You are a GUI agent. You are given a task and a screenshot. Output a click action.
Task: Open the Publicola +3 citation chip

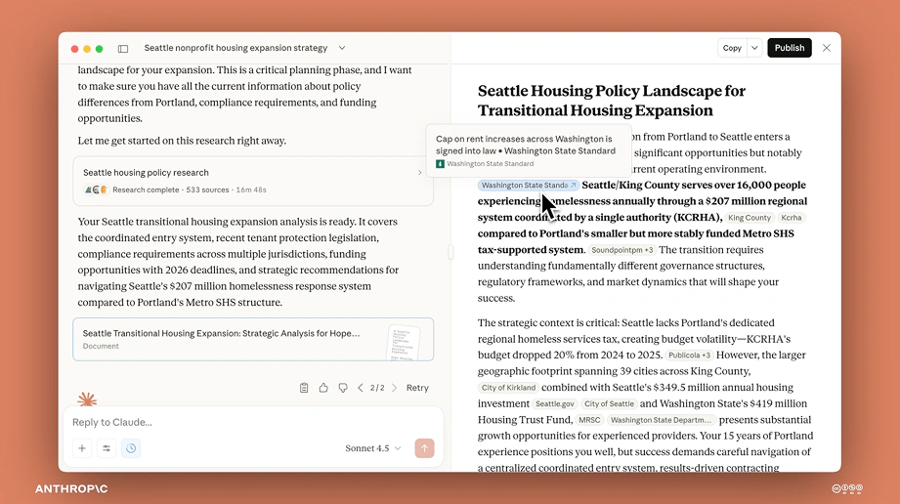coord(689,356)
